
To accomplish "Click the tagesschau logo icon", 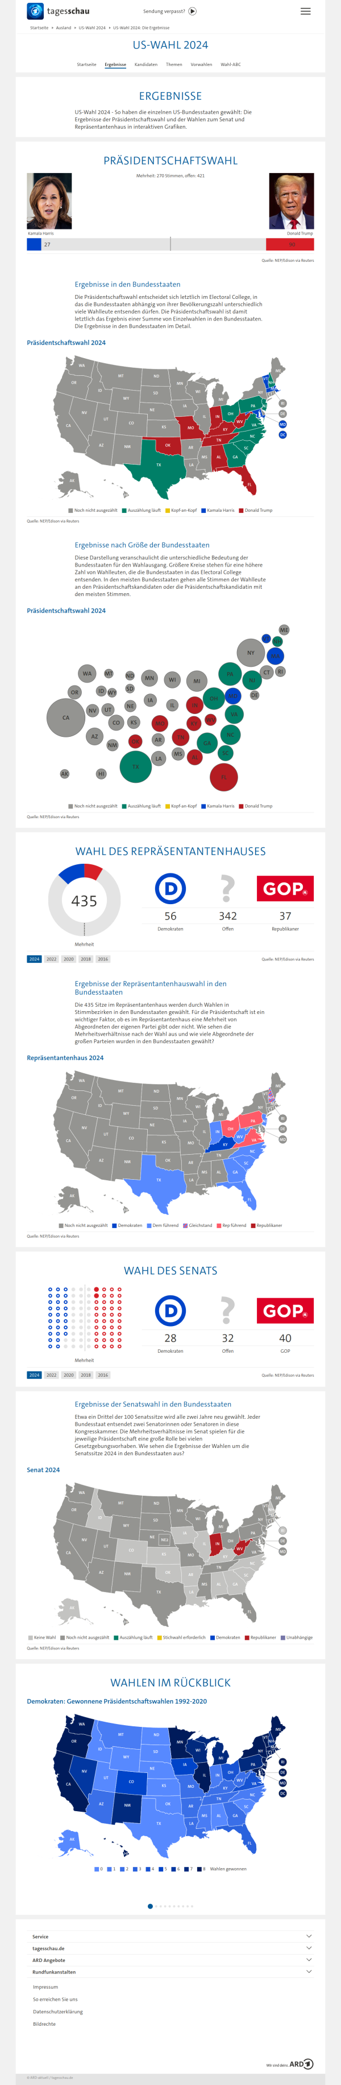I will [35, 11].
